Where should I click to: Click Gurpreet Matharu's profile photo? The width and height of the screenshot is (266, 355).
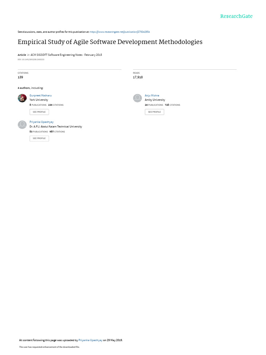tap(22, 98)
